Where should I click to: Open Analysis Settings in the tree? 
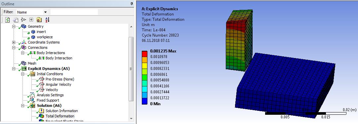pos(50,95)
